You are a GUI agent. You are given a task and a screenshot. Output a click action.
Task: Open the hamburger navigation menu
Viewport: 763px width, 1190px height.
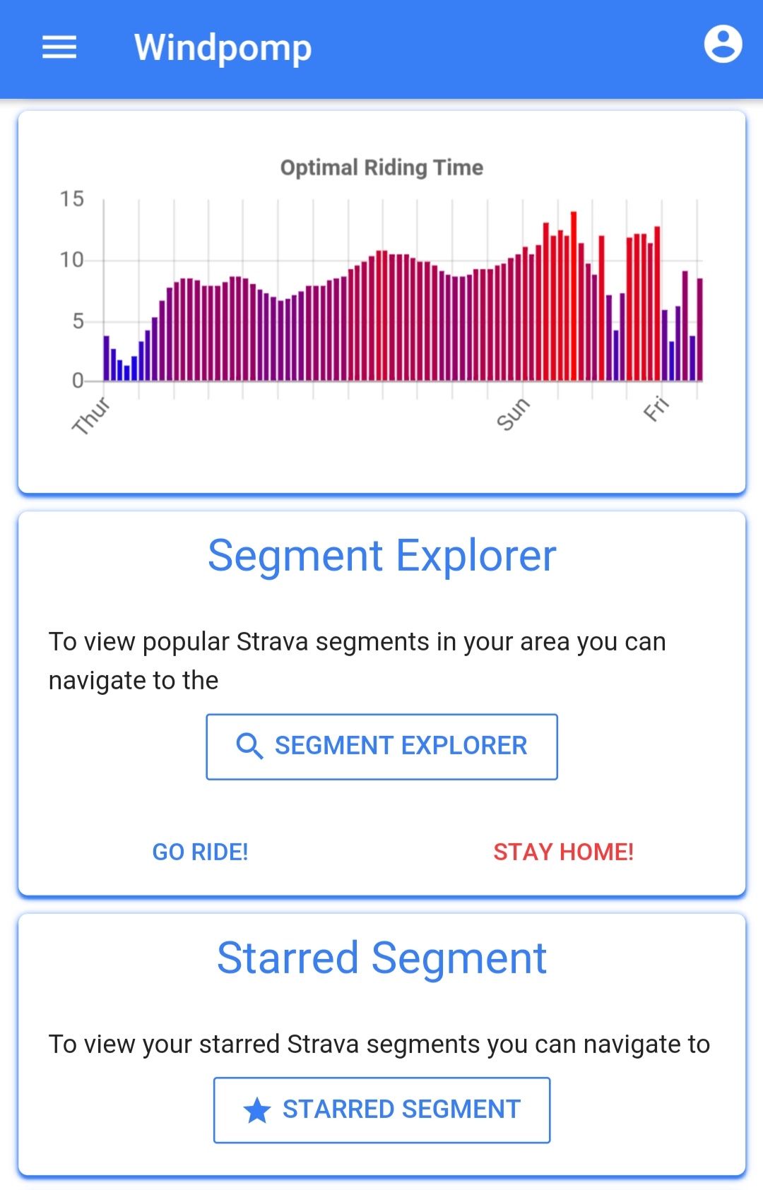(59, 47)
